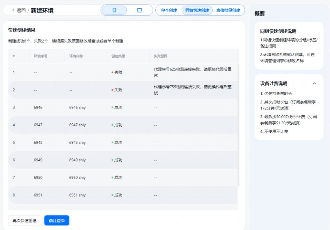
Task: Click the red 失败 status in row 1
Action: tap(117, 72)
